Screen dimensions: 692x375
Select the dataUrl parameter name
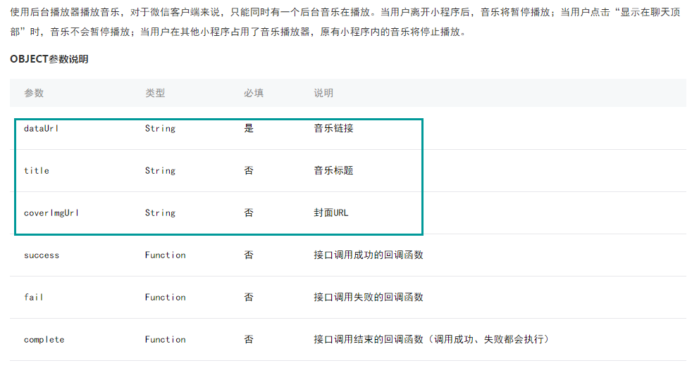coord(41,129)
